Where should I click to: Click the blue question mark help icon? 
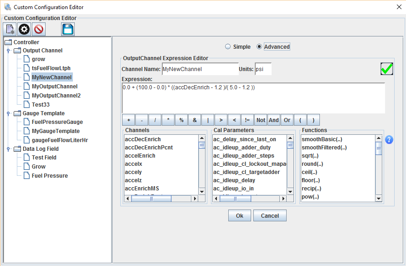[x=389, y=139]
